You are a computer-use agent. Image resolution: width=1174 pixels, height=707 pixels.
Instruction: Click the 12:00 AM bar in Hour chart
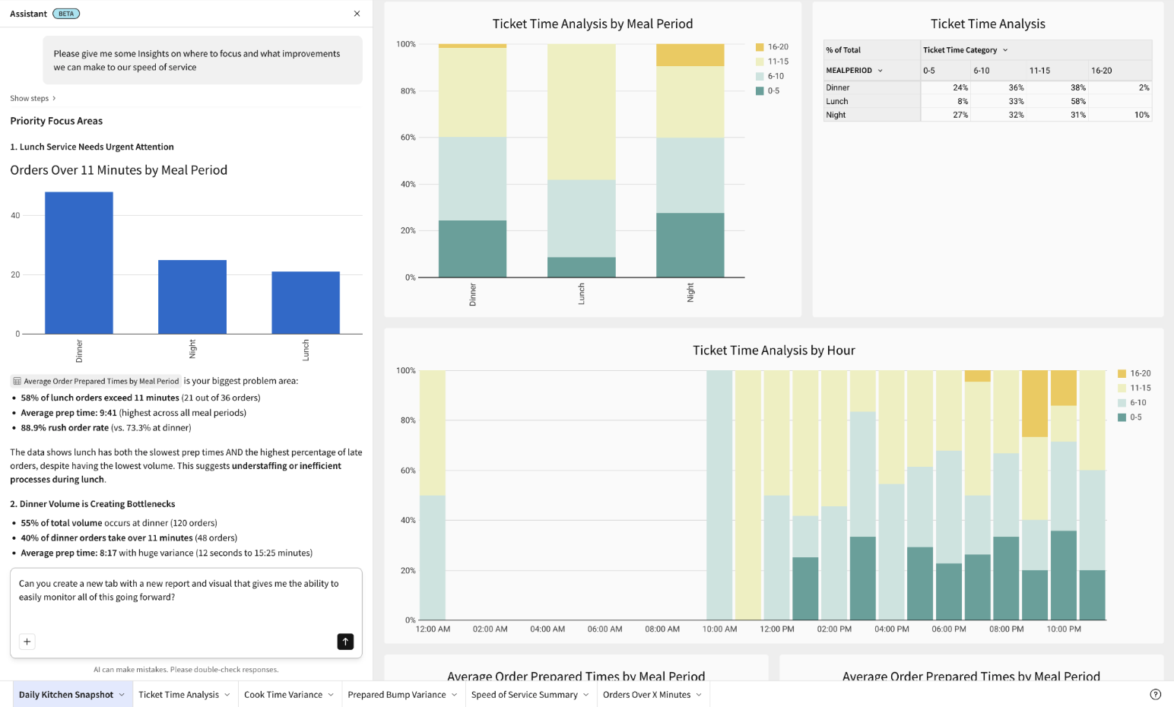(x=433, y=496)
